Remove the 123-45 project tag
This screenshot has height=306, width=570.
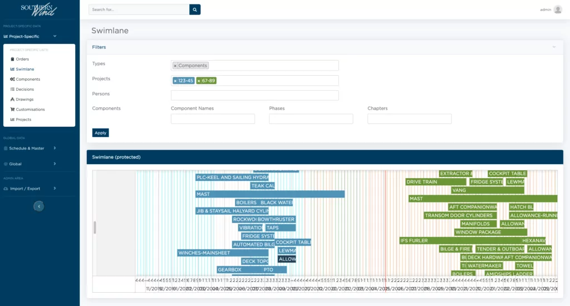pyautogui.click(x=175, y=81)
